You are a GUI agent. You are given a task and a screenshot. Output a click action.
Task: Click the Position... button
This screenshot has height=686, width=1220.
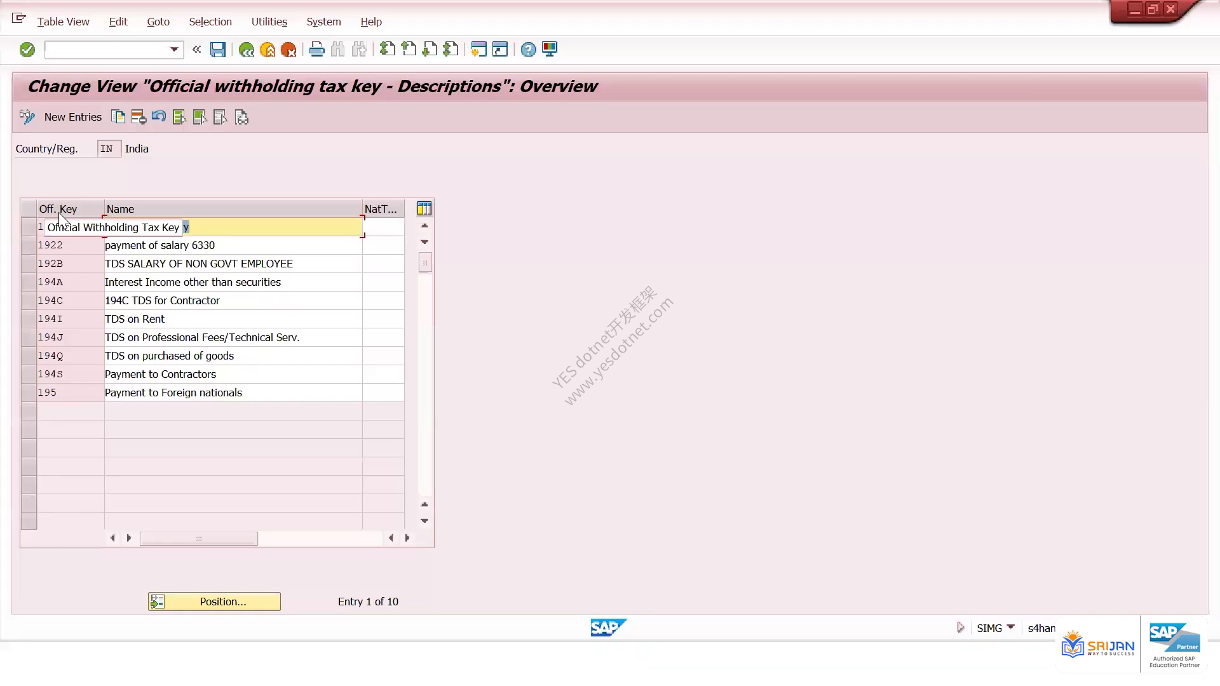pos(214,602)
